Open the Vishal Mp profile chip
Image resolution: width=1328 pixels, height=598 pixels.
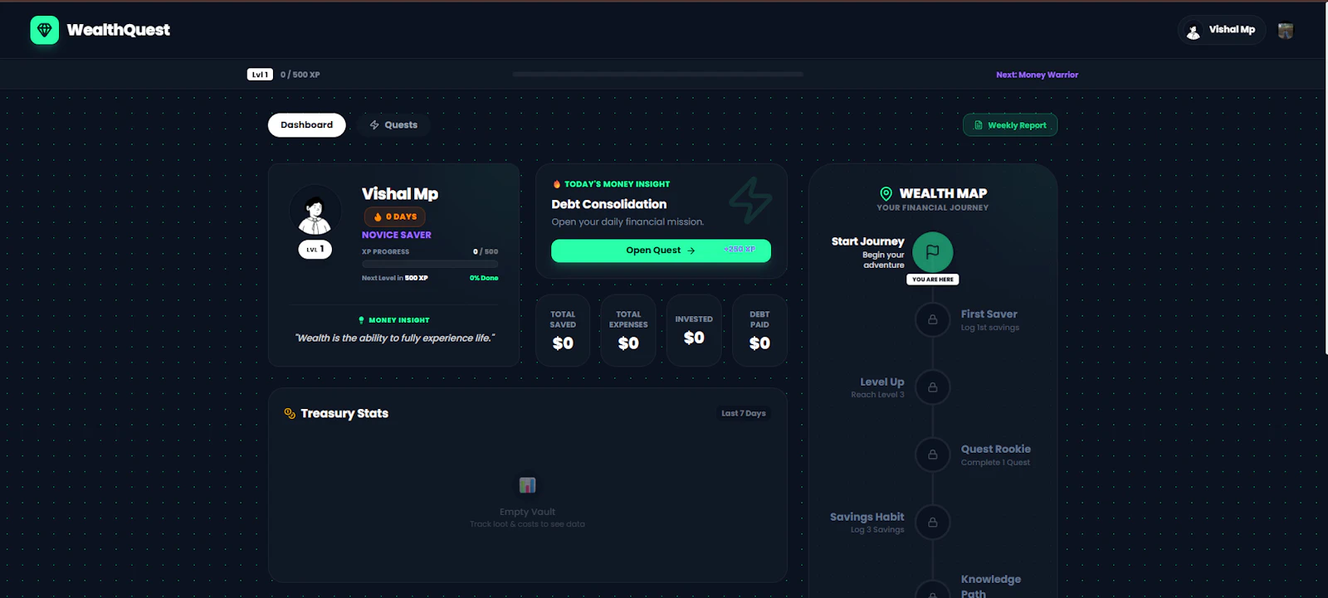coord(1222,30)
